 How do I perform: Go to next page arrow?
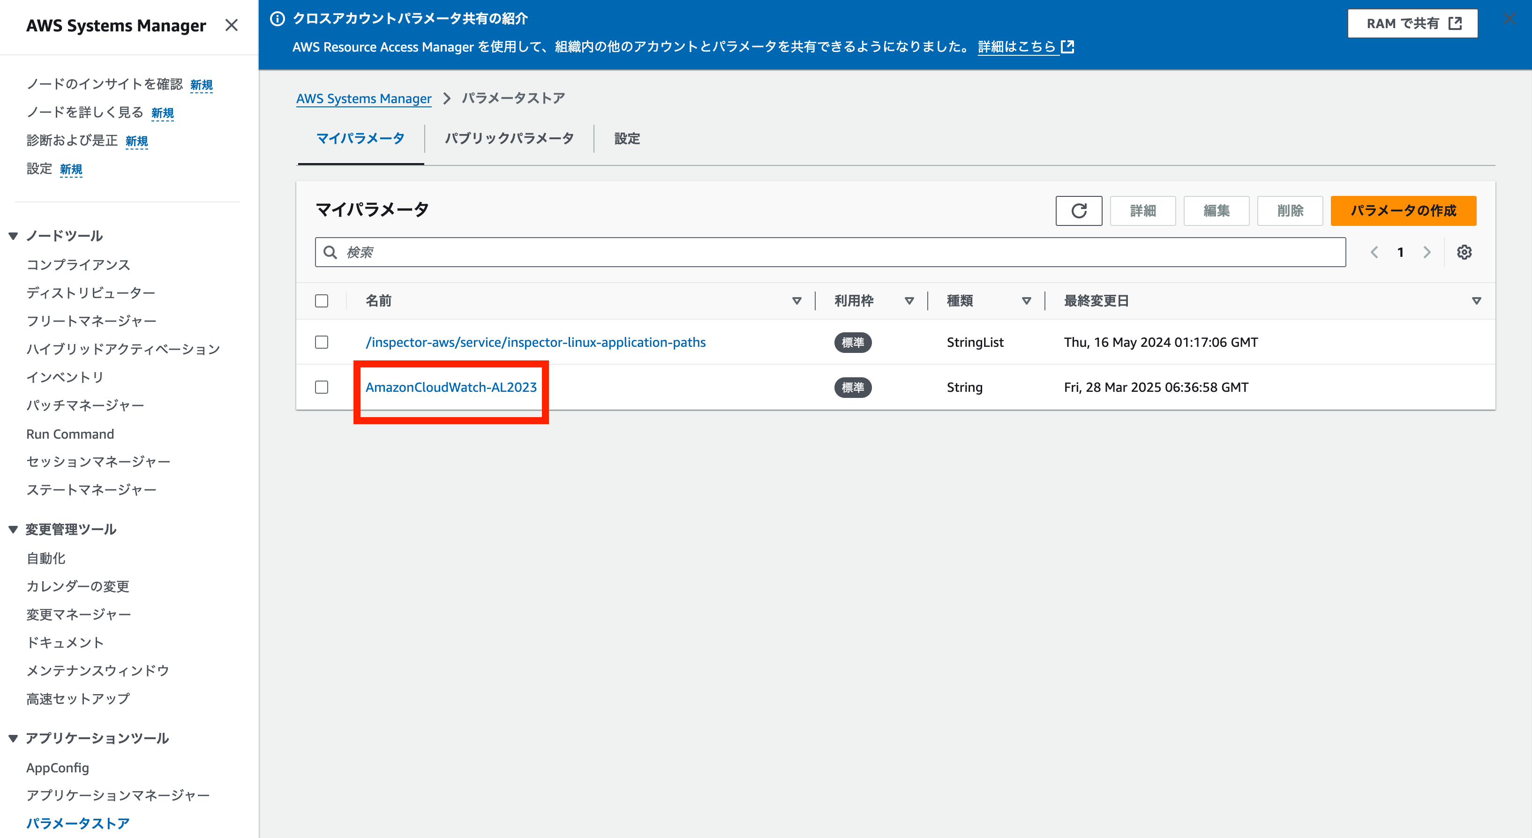[x=1427, y=252]
